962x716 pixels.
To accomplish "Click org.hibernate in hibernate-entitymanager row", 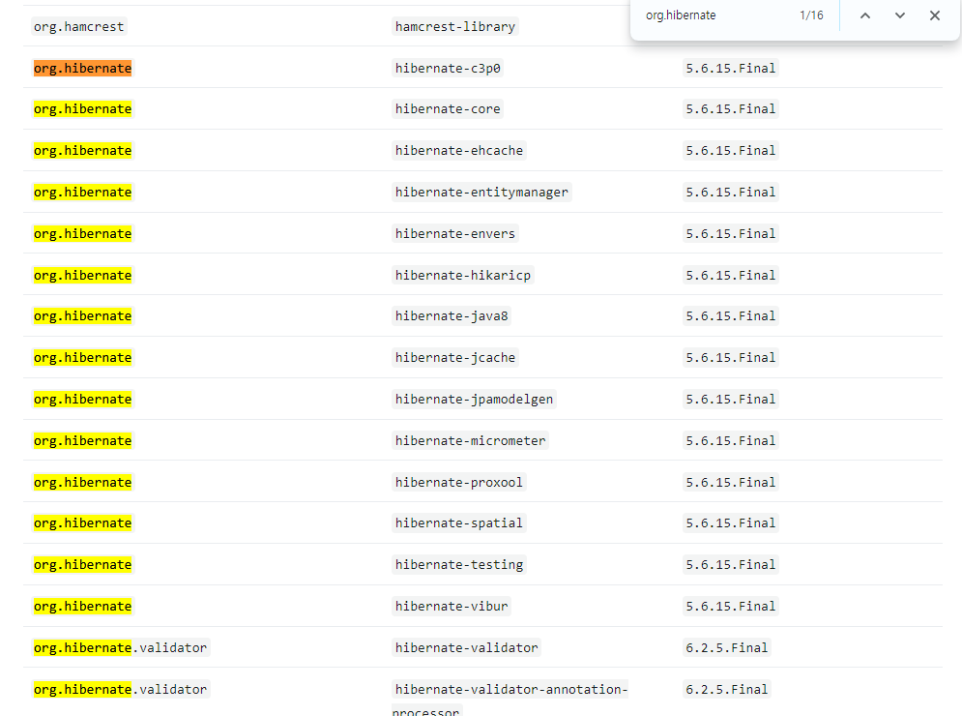I will (x=83, y=193).
